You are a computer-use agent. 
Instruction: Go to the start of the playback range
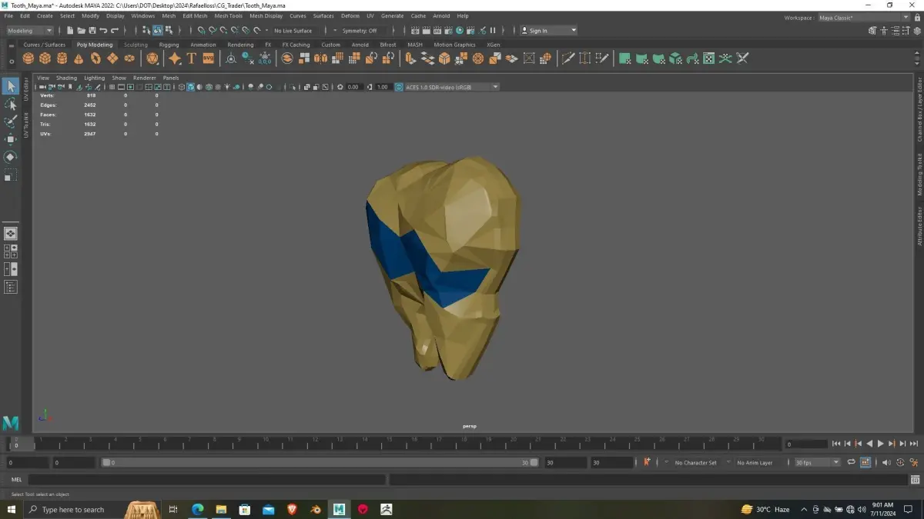(x=836, y=444)
